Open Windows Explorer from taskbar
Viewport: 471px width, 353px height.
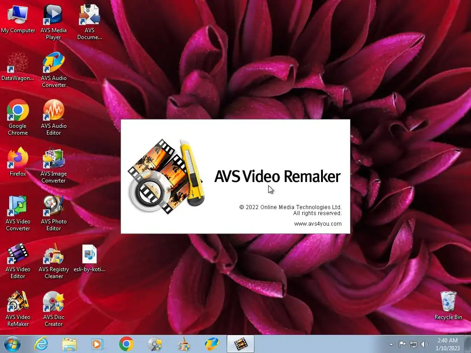(69, 344)
